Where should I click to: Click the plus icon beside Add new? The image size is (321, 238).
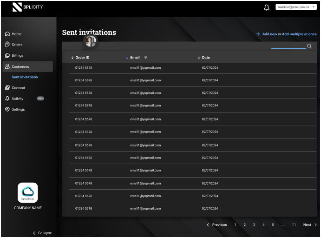[258, 34]
